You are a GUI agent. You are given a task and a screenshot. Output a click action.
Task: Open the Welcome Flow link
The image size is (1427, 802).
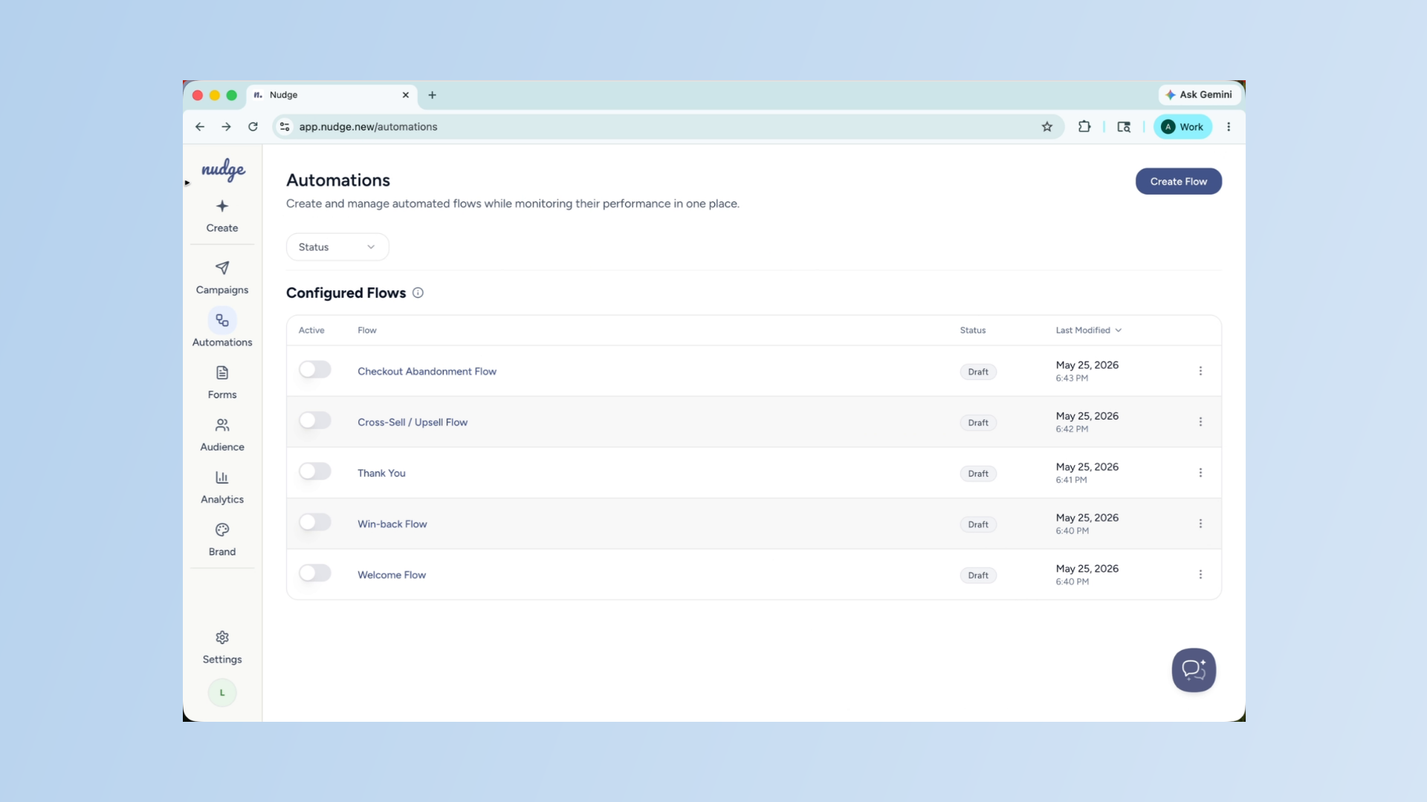coord(392,575)
